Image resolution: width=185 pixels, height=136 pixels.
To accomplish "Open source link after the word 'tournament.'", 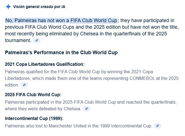I will [37, 40].
